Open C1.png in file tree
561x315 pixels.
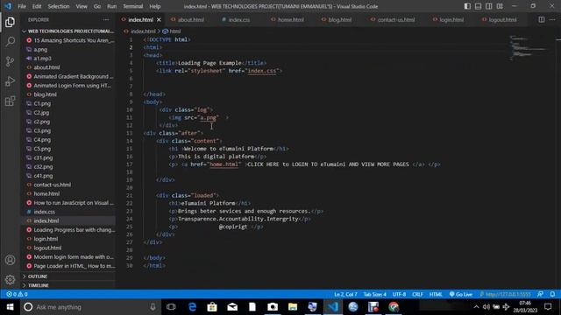coord(42,103)
